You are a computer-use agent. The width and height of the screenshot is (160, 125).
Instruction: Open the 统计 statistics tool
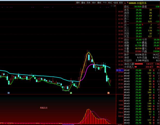pos(94,3)
